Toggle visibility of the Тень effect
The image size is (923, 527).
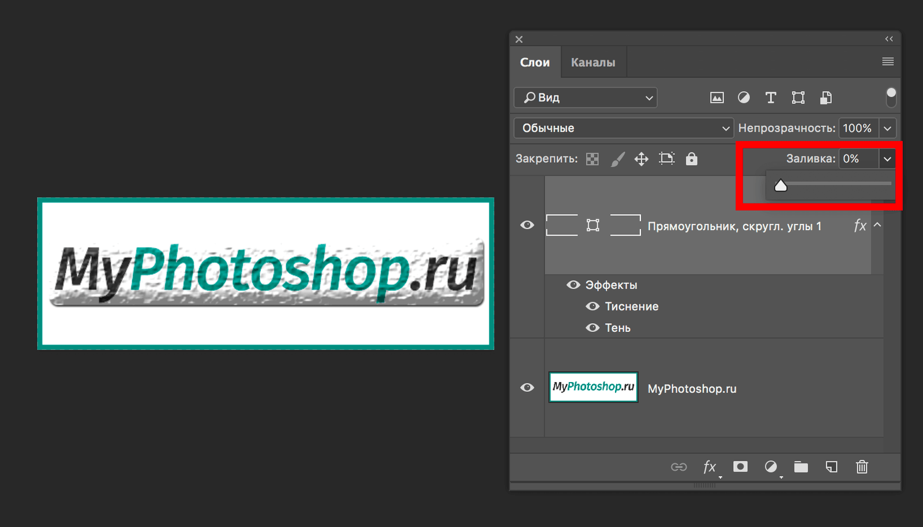tap(592, 327)
